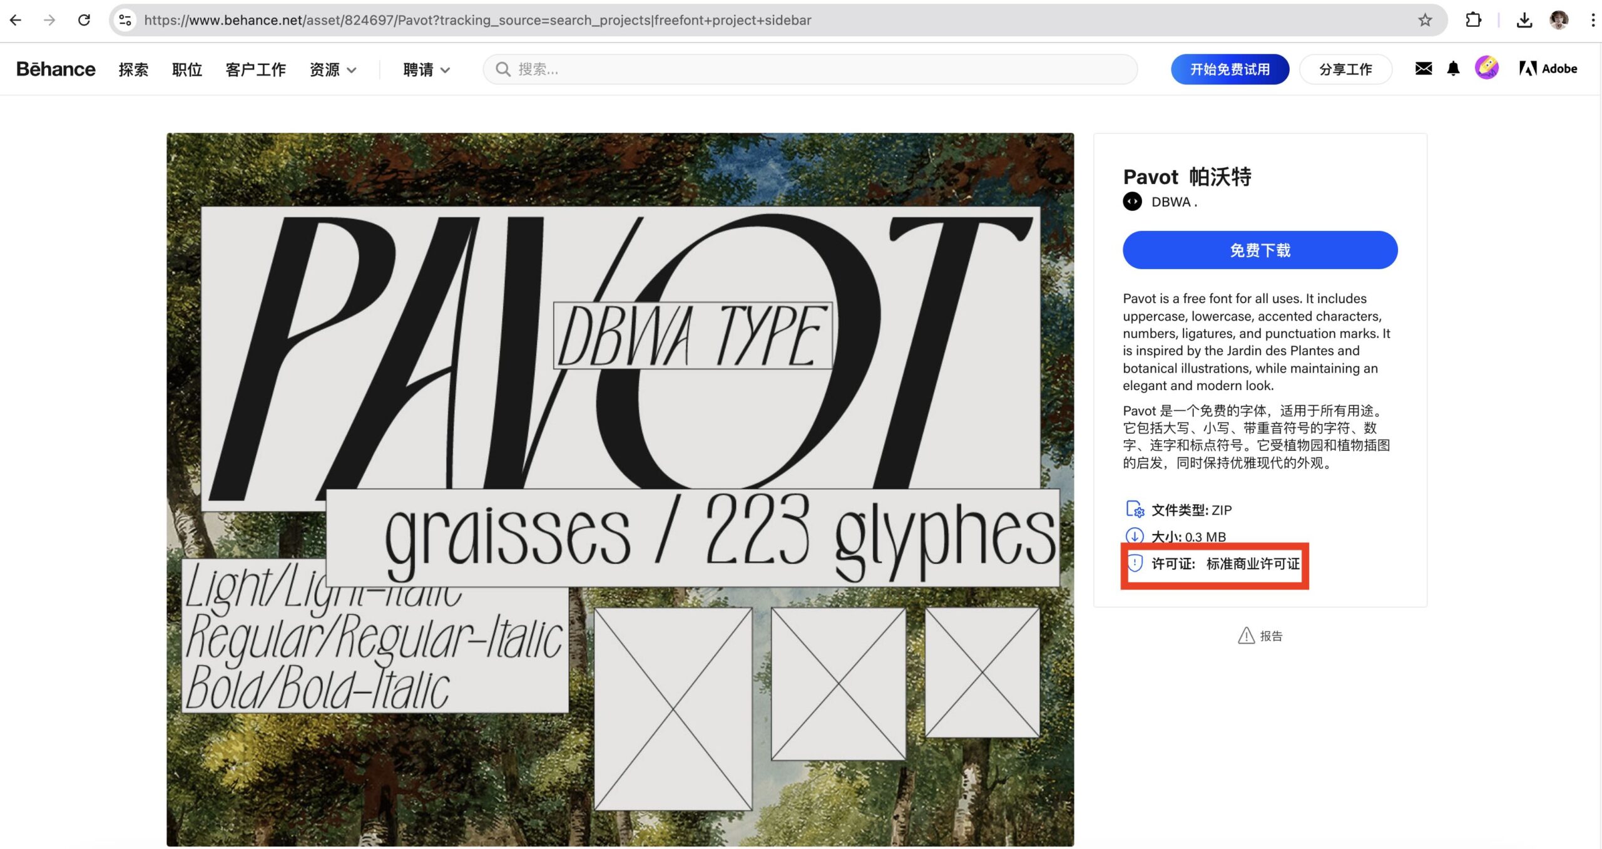Open the 职位 navigation item

coord(187,69)
